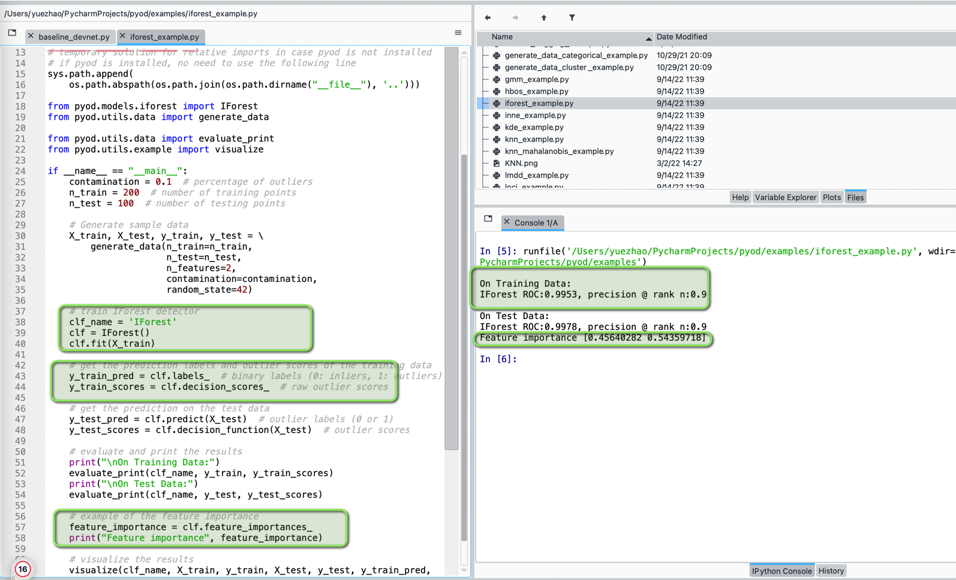Screen dimensions: 956x580
Task: Click line number 40 in the editor gutter
Action: [20, 344]
